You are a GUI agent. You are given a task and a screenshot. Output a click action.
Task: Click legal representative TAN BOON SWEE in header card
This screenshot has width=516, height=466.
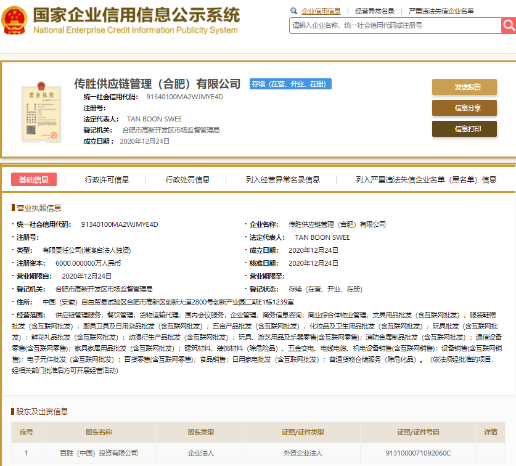pyautogui.click(x=154, y=119)
